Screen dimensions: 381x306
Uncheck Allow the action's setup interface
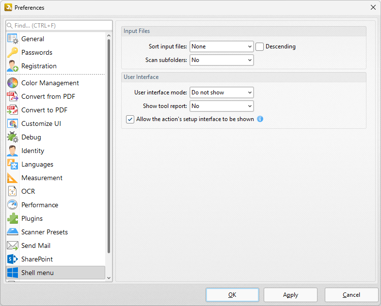pyautogui.click(x=130, y=119)
